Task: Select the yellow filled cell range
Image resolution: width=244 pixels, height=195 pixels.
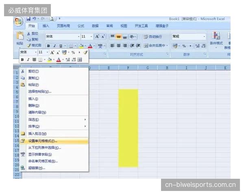Action: tap(128, 128)
